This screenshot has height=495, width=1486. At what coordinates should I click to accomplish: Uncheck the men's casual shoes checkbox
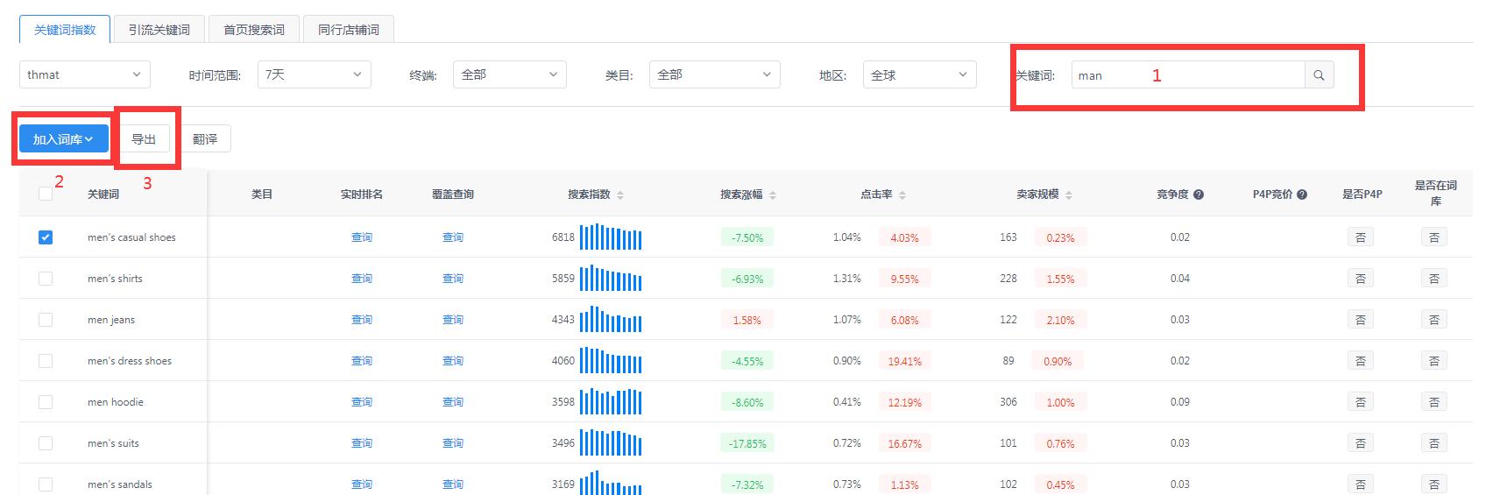[x=46, y=237]
